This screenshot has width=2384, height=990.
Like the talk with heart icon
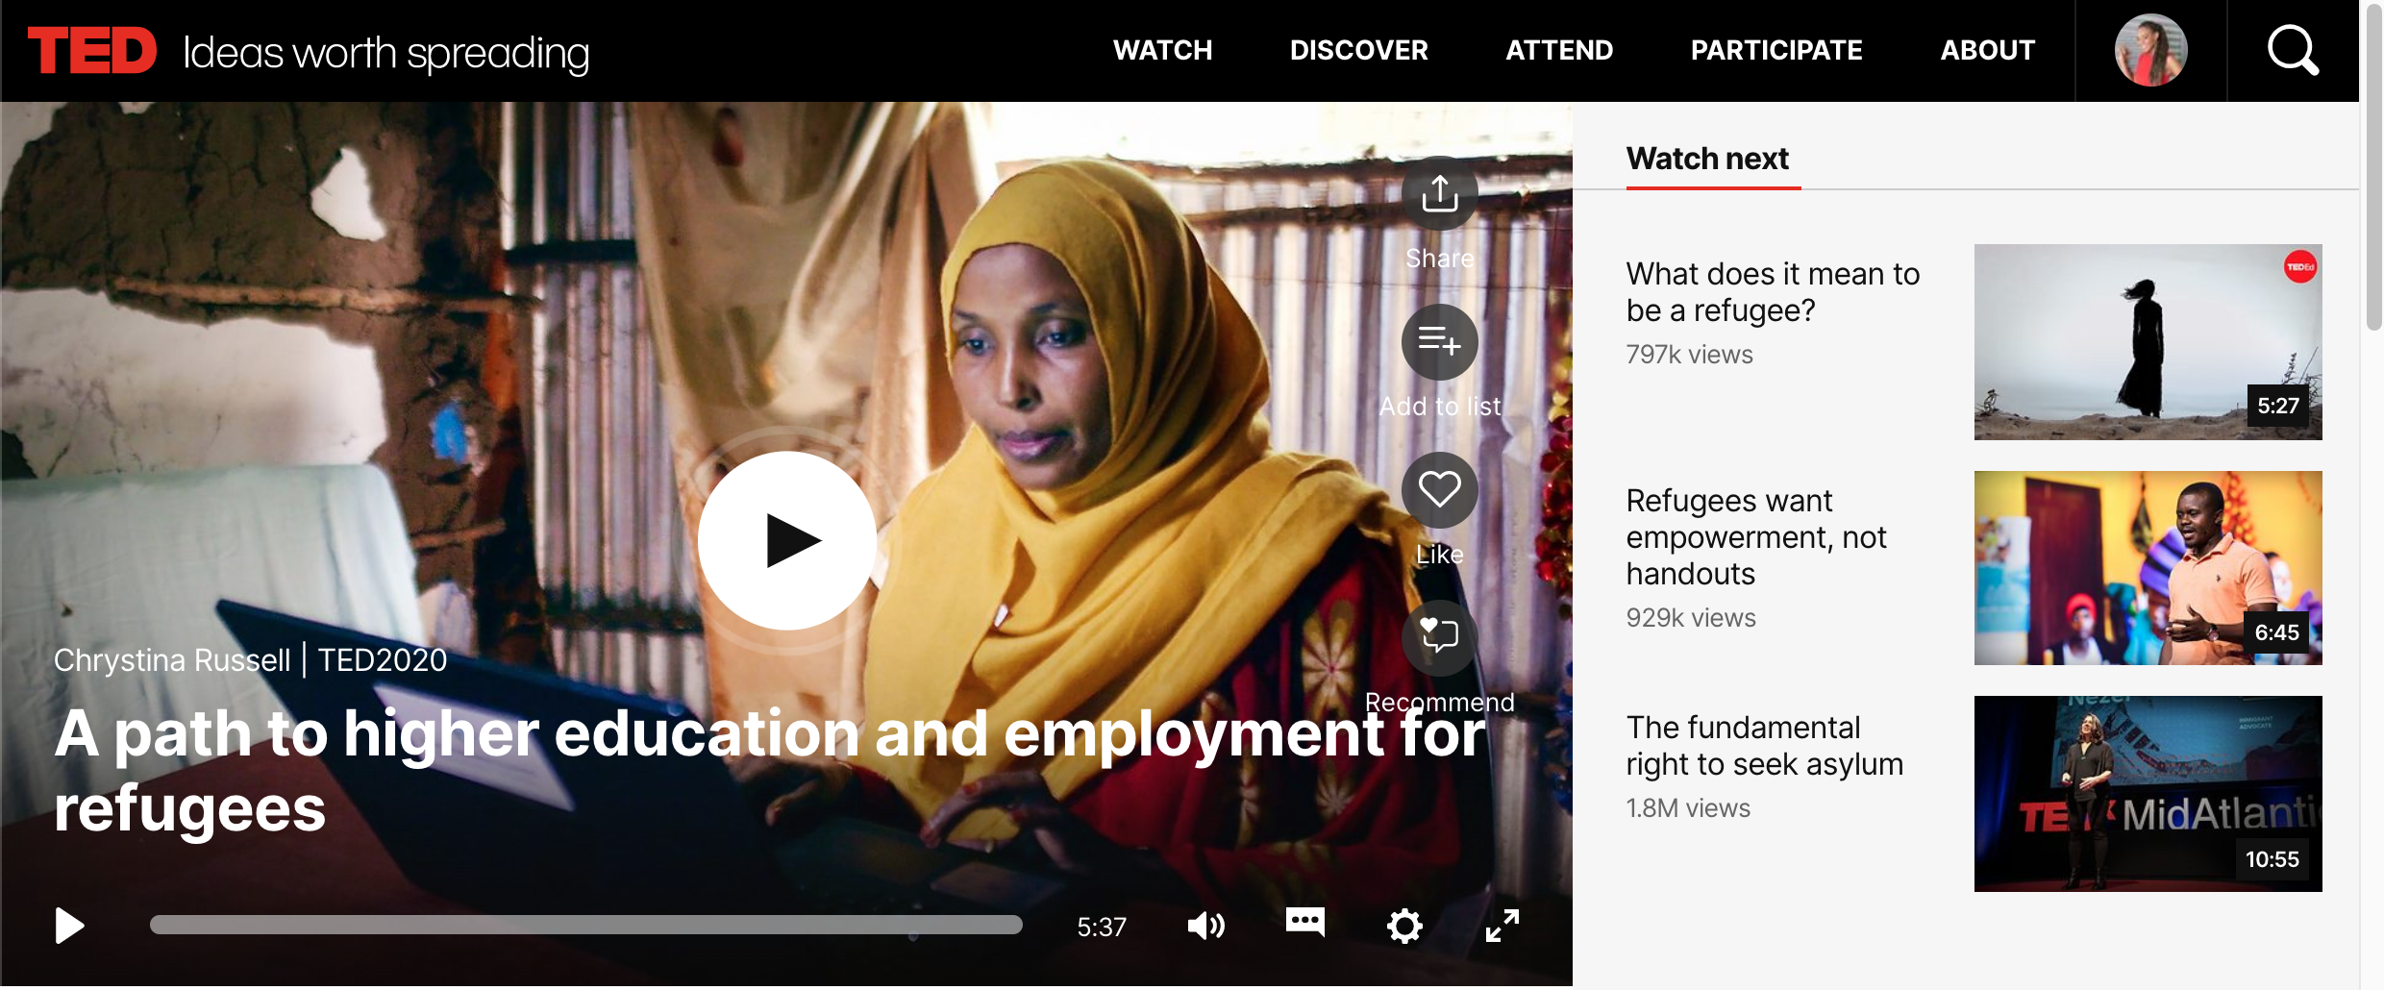tap(1439, 489)
